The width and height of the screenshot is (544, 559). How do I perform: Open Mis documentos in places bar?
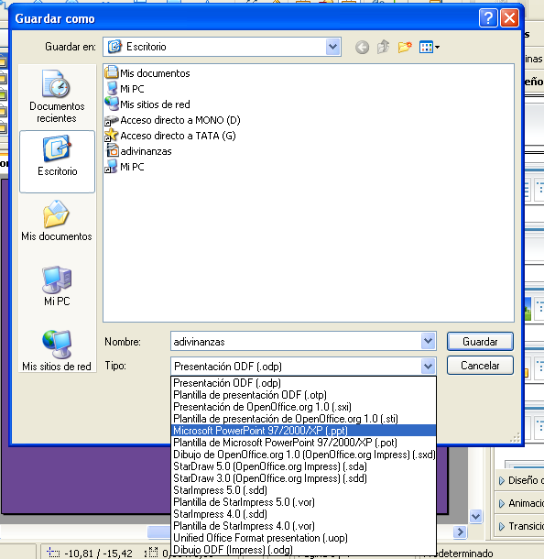pyautogui.click(x=57, y=221)
